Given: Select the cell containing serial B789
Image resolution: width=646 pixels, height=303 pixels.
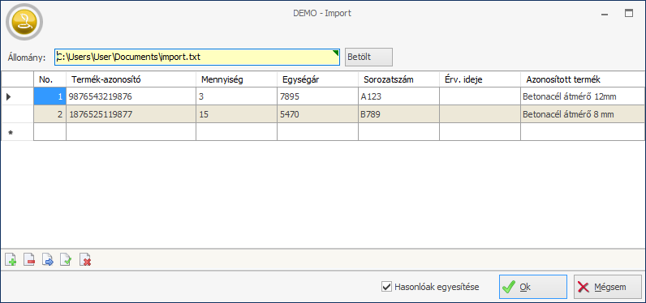Looking at the screenshot, I should 398,115.
